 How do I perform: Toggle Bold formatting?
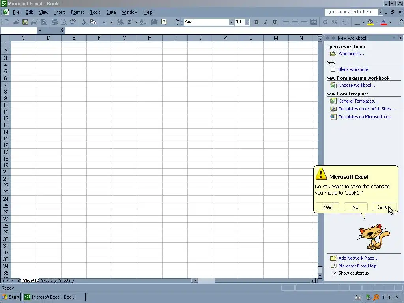click(256, 22)
